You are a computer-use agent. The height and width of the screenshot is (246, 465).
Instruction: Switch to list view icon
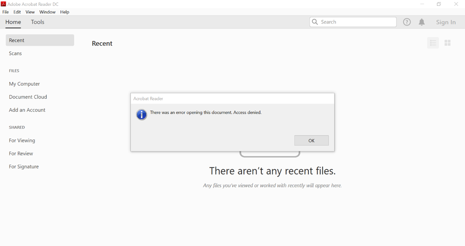coord(433,43)
